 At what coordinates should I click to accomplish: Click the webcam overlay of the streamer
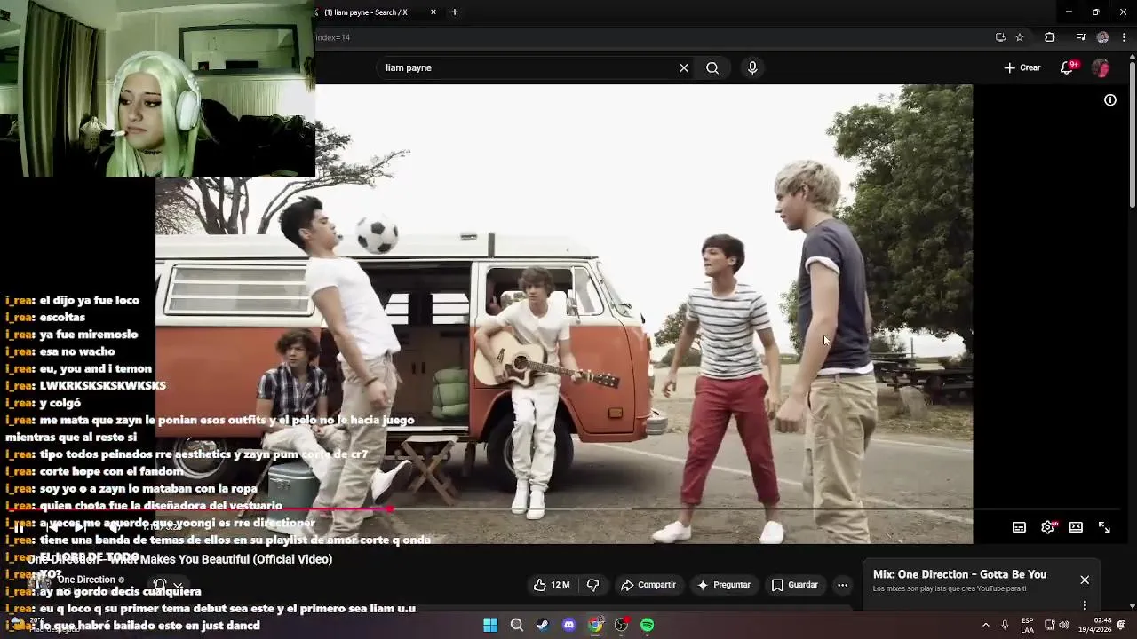(x=157, y=89)
